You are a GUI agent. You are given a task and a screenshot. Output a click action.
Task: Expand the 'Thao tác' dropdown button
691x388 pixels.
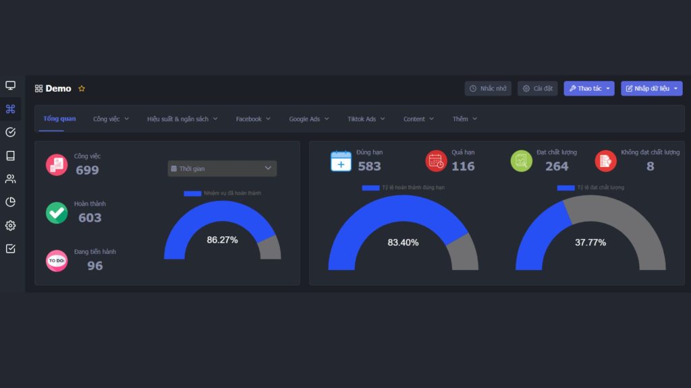[589, 88]
